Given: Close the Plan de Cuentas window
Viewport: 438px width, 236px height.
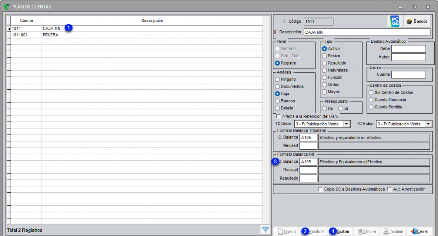Looking at the screenshot, I should (x=428, y=7).
